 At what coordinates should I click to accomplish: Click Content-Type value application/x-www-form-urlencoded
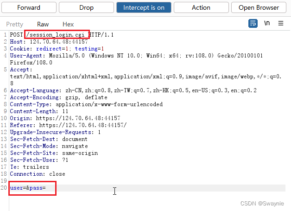tap(109, 104)
